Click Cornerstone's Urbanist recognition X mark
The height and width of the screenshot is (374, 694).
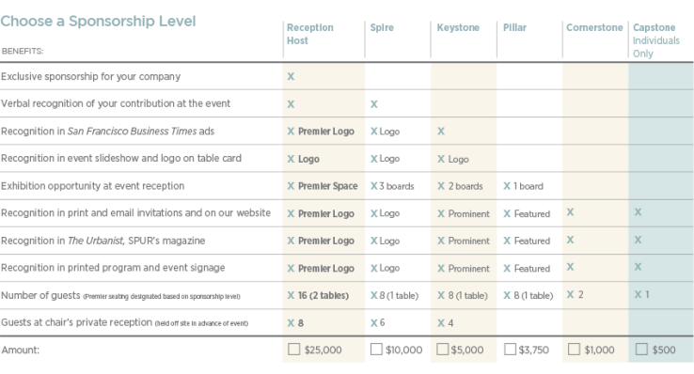pyautogui.click(x=570, y=240)
